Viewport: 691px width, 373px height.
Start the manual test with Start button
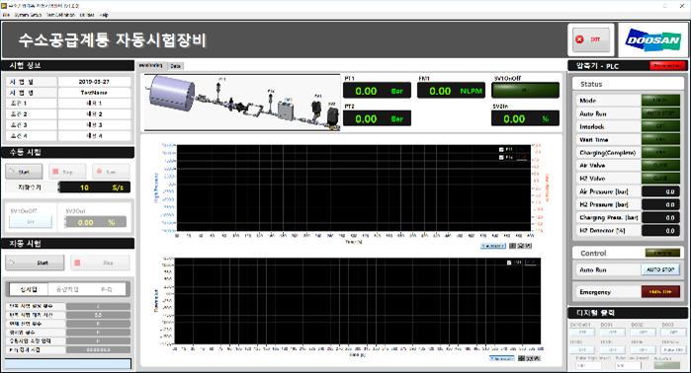(x=24, y=172)
